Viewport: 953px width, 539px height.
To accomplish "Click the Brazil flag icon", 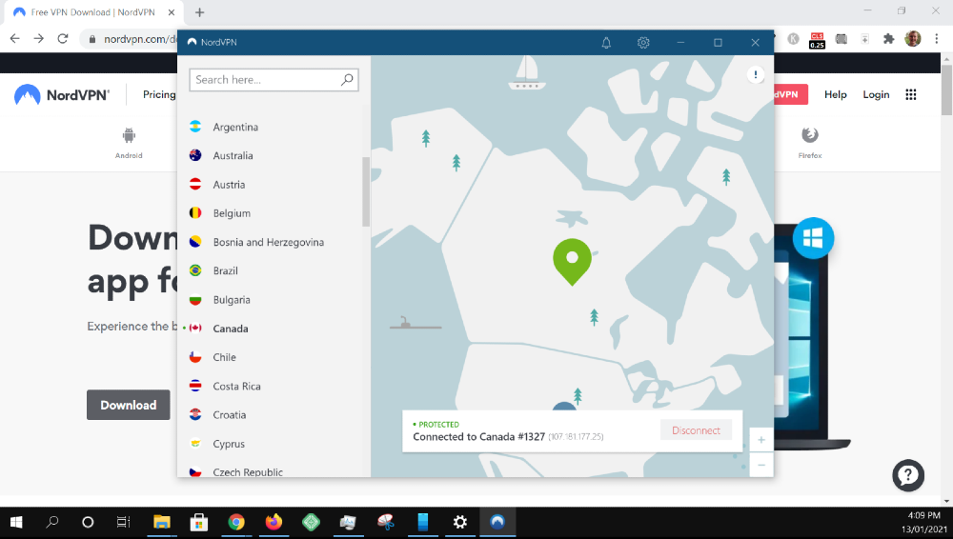I will (x=195, y=270).
